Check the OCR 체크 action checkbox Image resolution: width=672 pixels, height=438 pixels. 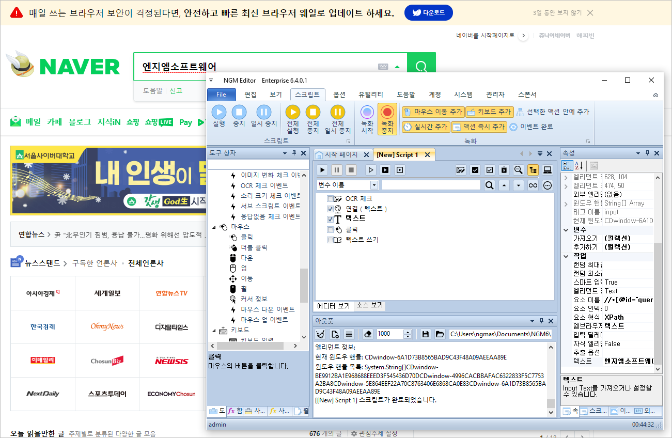coord(331,198)
